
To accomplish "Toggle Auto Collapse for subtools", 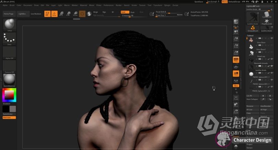I will 252,99.
